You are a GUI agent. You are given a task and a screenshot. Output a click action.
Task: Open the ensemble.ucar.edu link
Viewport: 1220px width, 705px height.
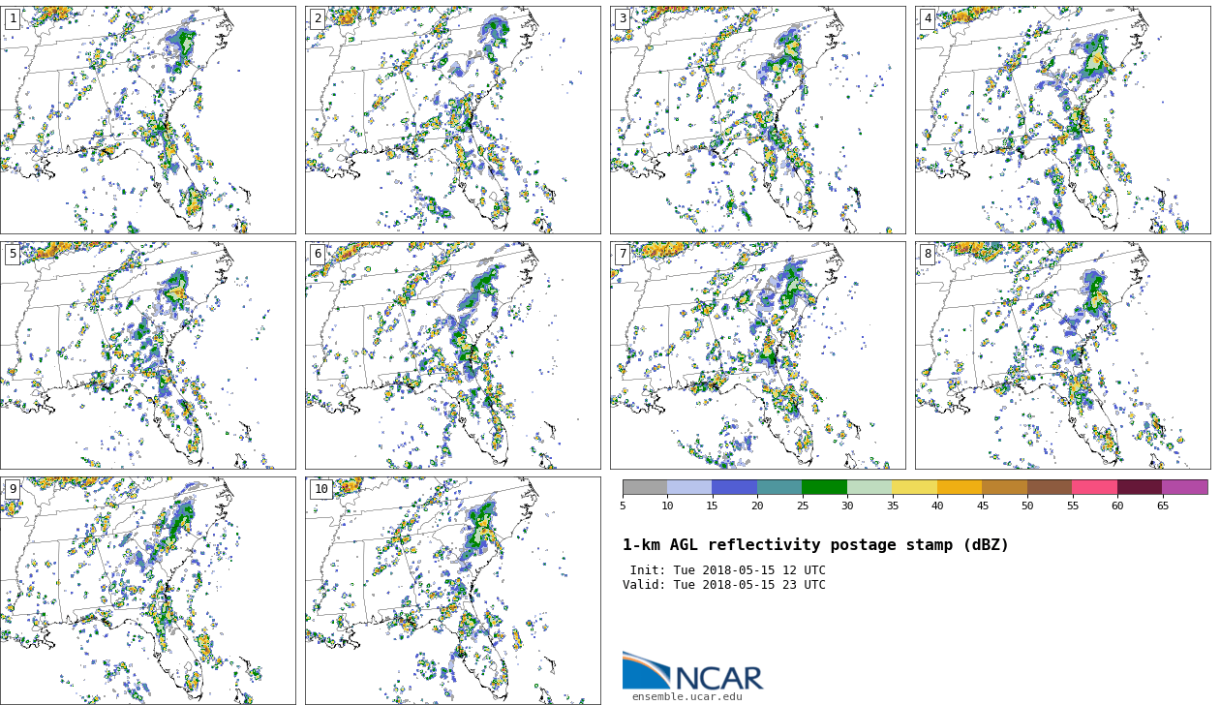[x=686, y=696]
